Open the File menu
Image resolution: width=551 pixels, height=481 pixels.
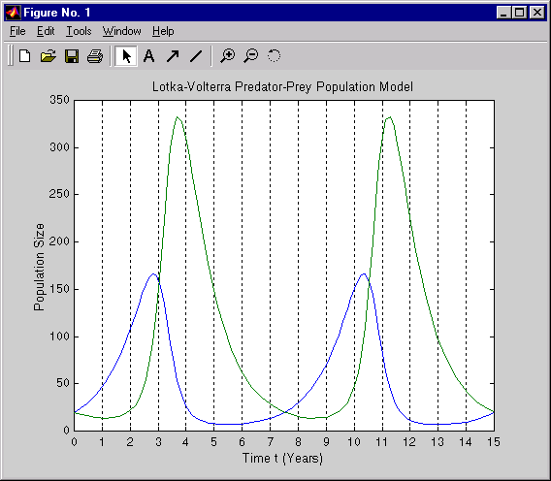point(17,31)
